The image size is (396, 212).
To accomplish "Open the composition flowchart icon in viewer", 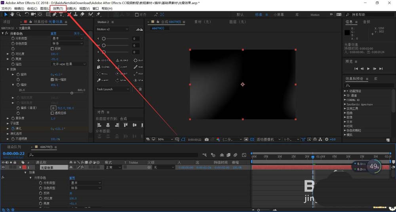I will [320, 139].
